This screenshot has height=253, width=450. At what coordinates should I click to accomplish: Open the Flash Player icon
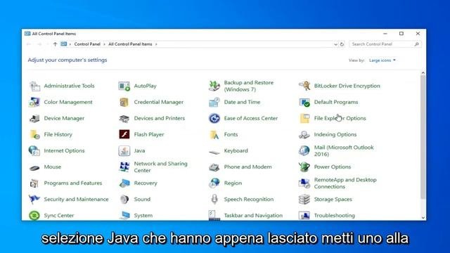[124, 134]
